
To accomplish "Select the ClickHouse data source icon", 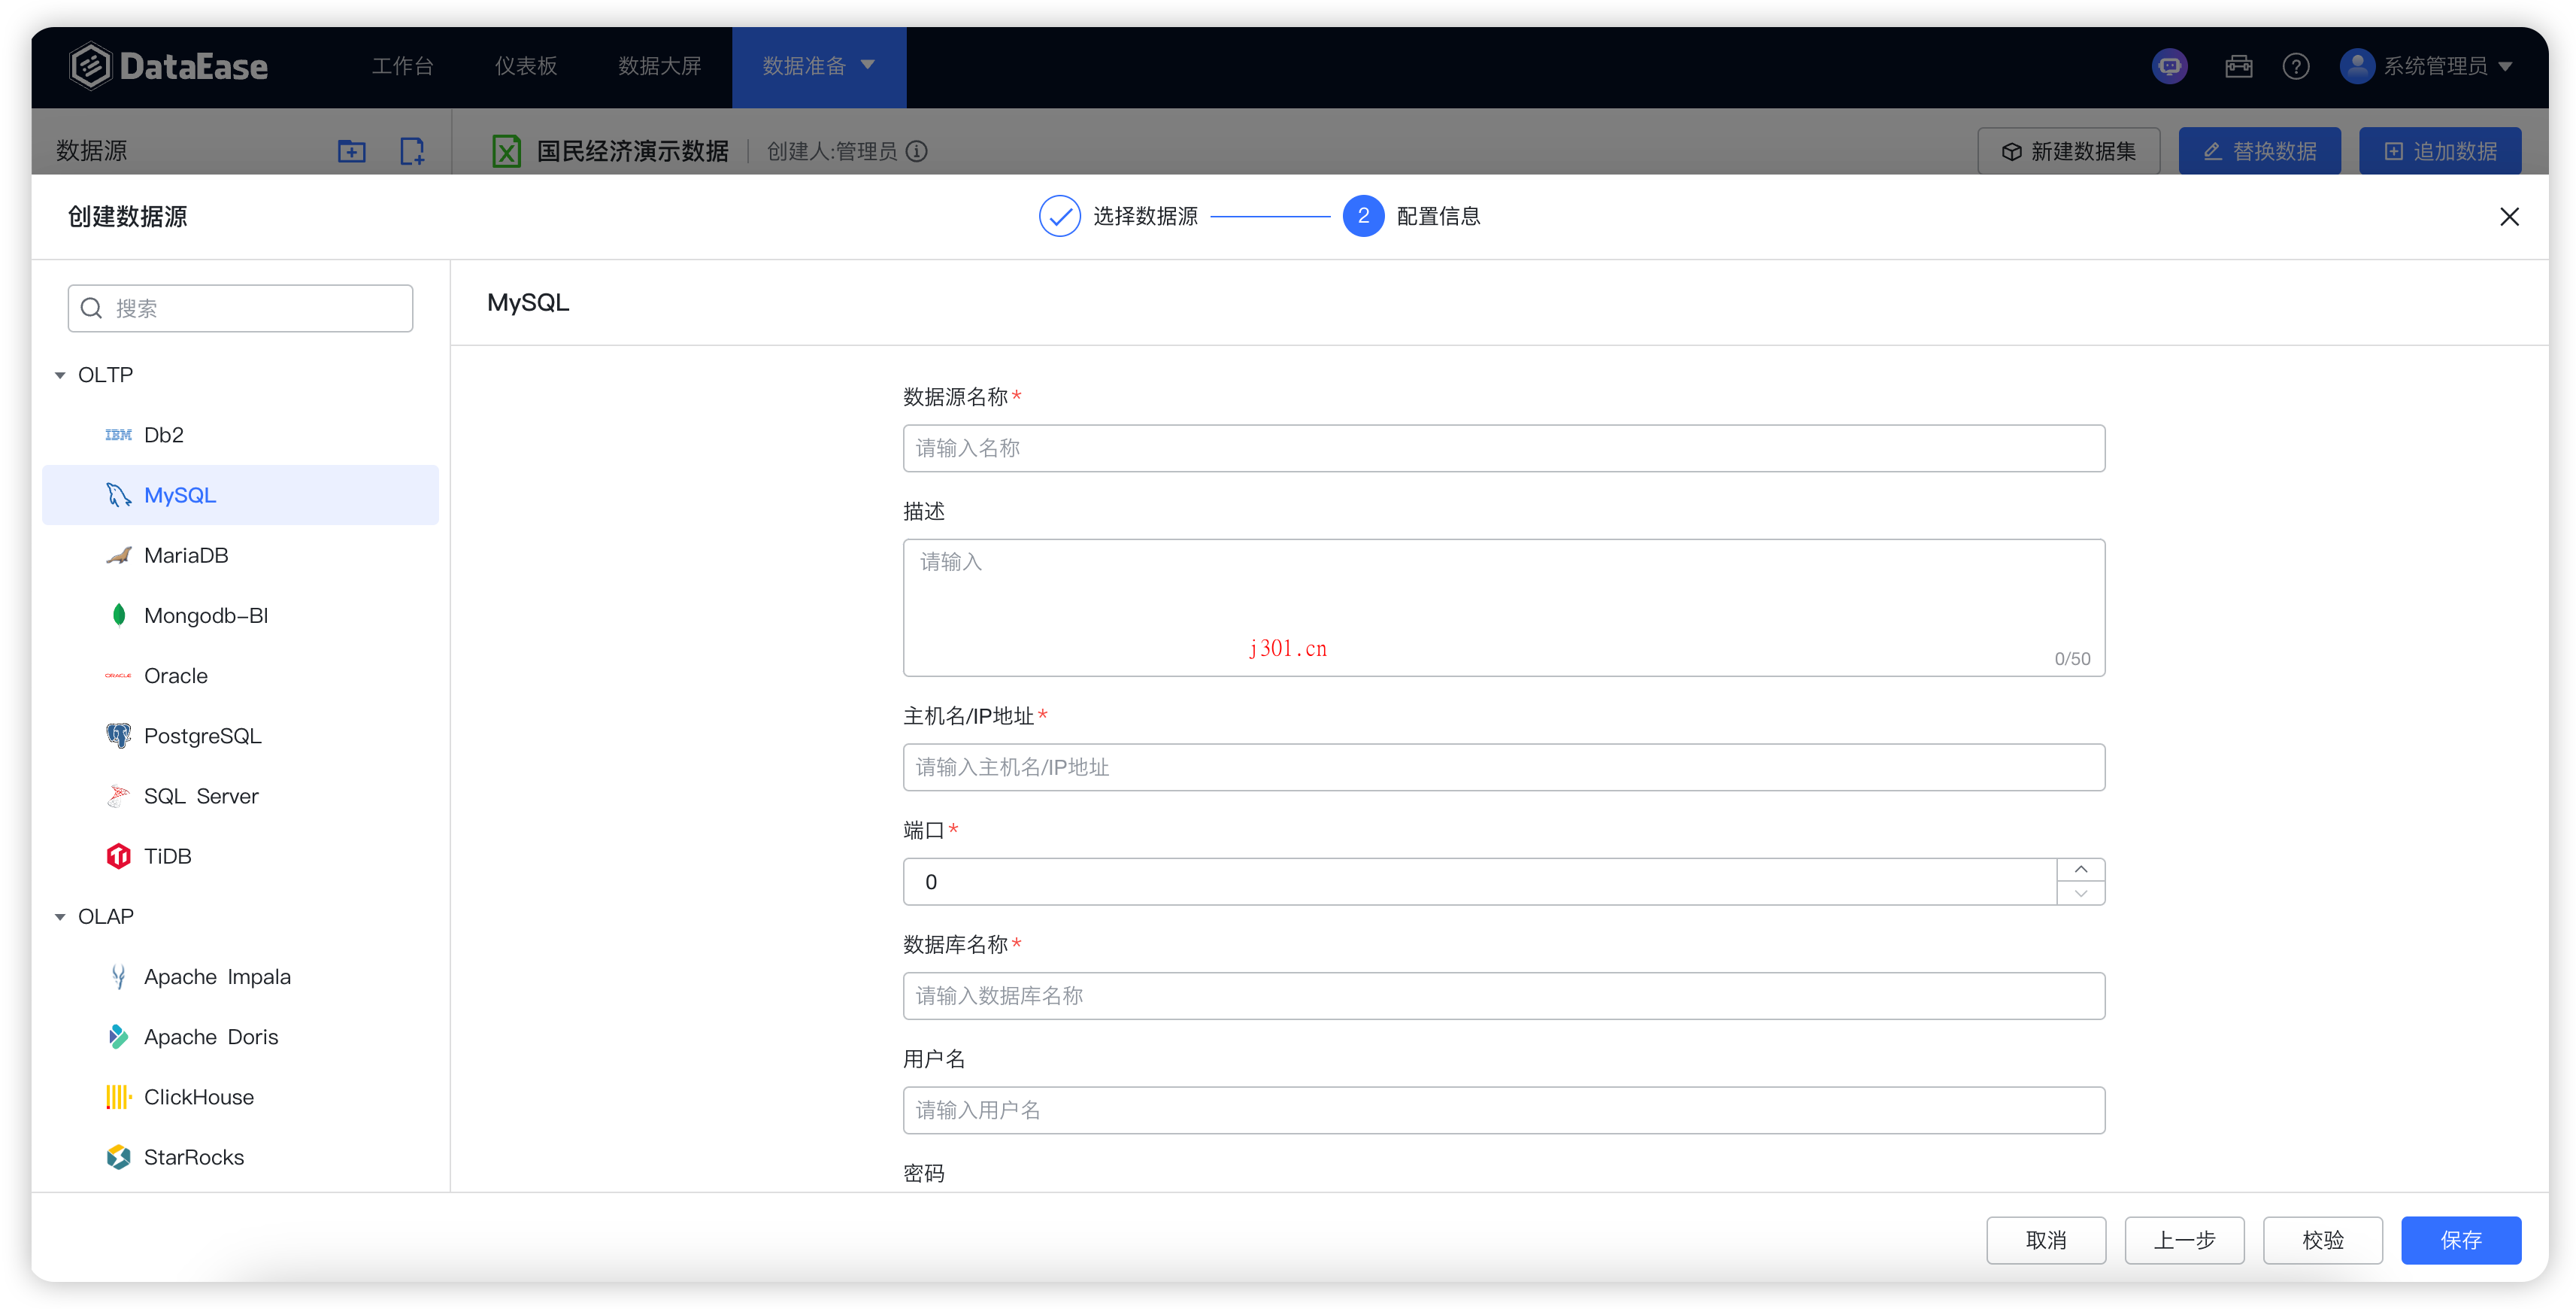I will 117,1097.
